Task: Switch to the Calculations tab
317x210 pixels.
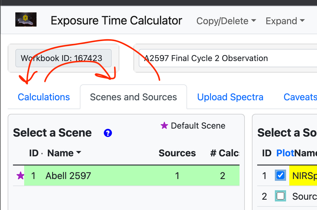Action: [44, 97]
